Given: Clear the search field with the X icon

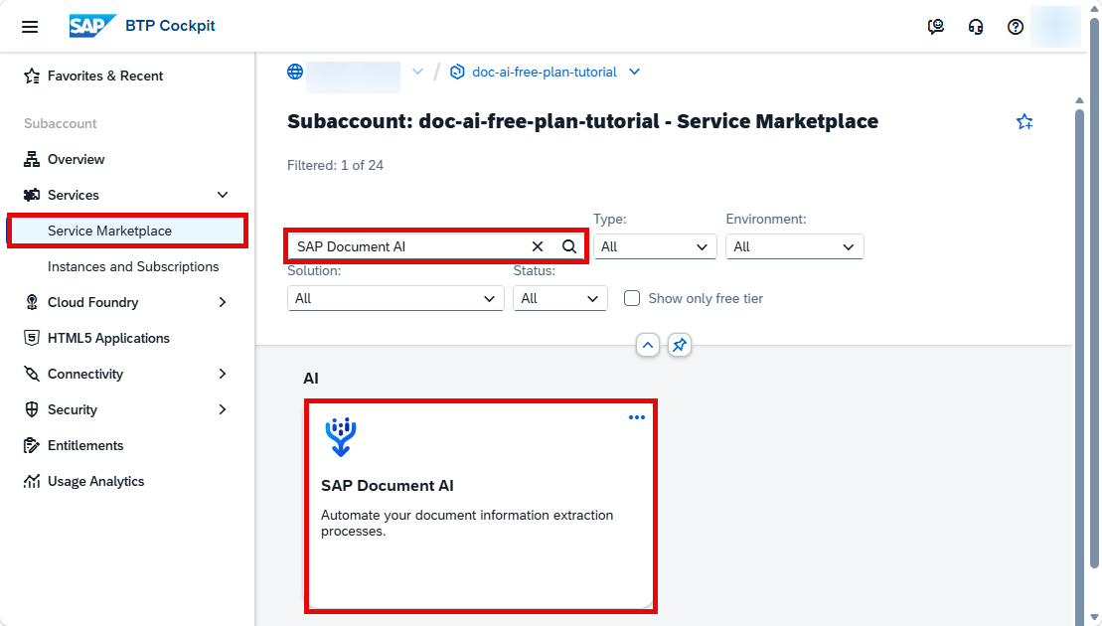Looking at the screenshot, I should click(538, 246).
